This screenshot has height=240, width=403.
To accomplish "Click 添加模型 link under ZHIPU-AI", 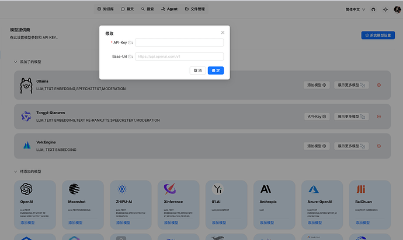I will click(x=123, y=223).
